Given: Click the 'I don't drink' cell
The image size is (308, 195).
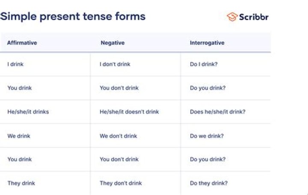Looking at the screenshot, I should pos(115,64).
